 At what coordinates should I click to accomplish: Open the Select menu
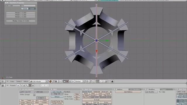click(19, 82)
